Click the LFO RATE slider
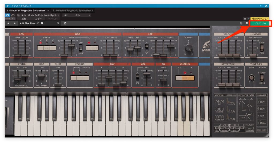This screenshot has height=143, width=274. (x=18, y=48)
